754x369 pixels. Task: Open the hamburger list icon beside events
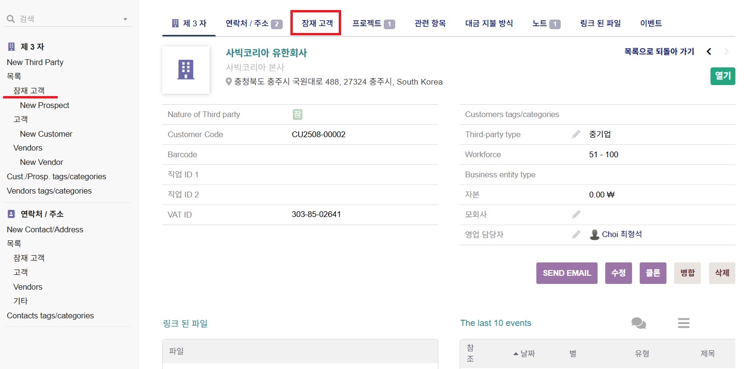click(683, 324)
